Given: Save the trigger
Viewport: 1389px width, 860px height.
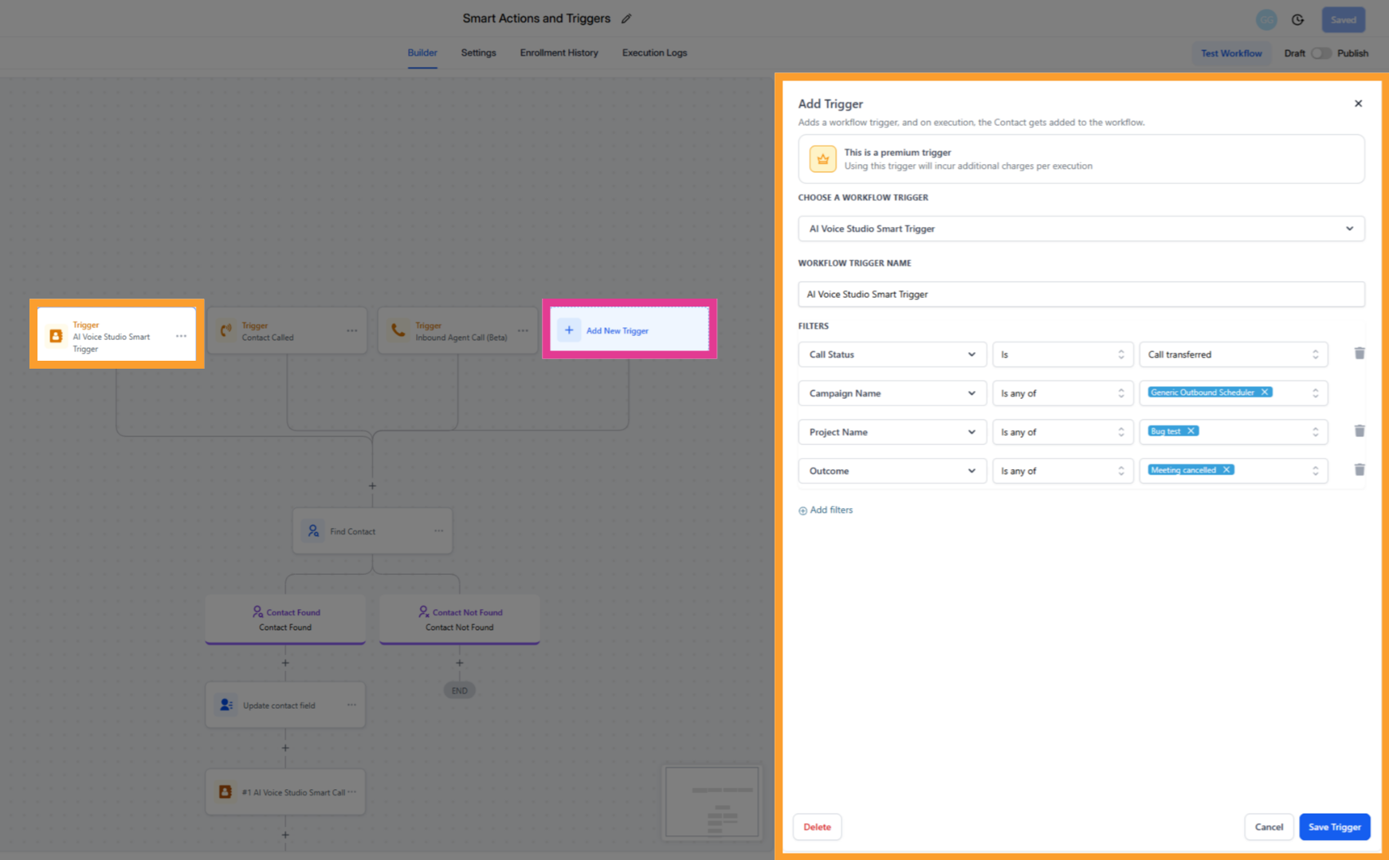Looking at the screenshot, I should tap(1335, 827).
